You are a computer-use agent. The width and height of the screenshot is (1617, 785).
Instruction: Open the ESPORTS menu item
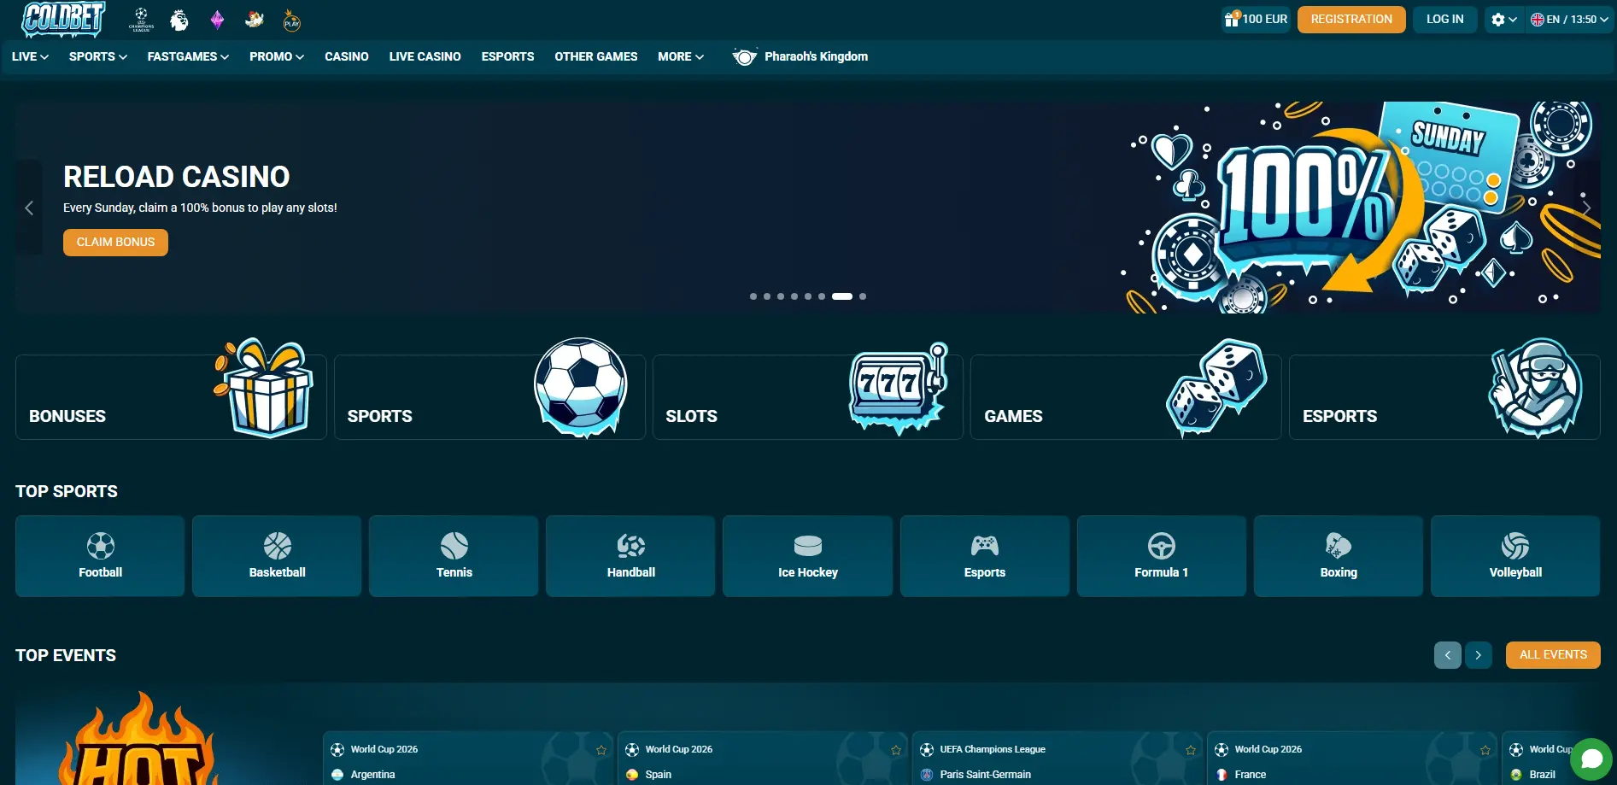click(507, 56)
